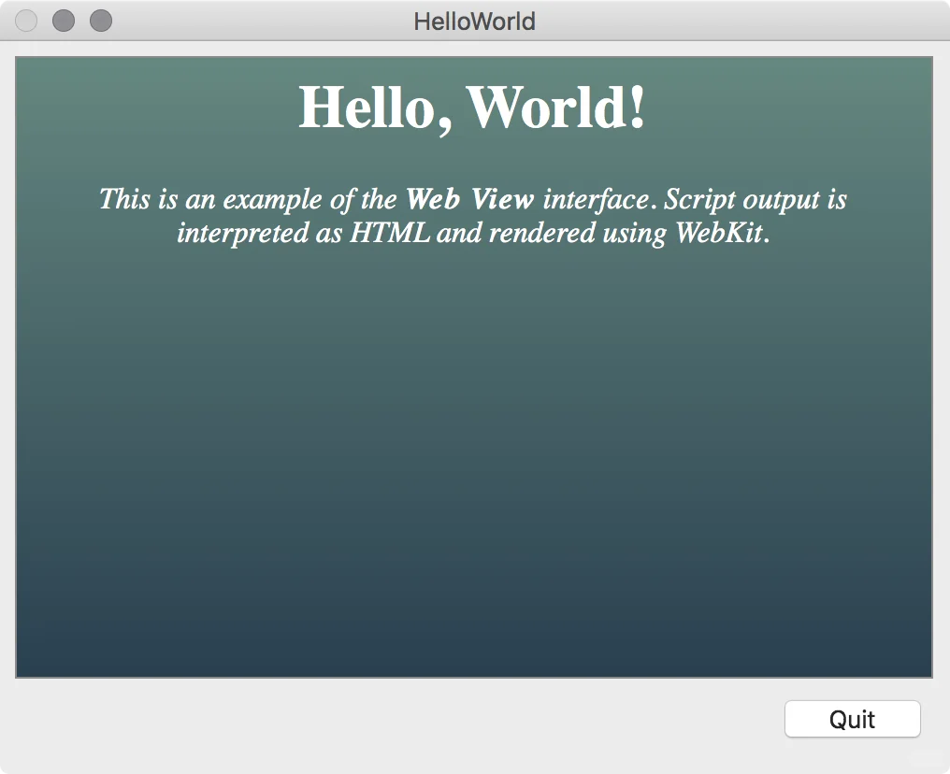Click the bold "Web View" text
Viewport: 950px width, 774px height.
(470, 199)
